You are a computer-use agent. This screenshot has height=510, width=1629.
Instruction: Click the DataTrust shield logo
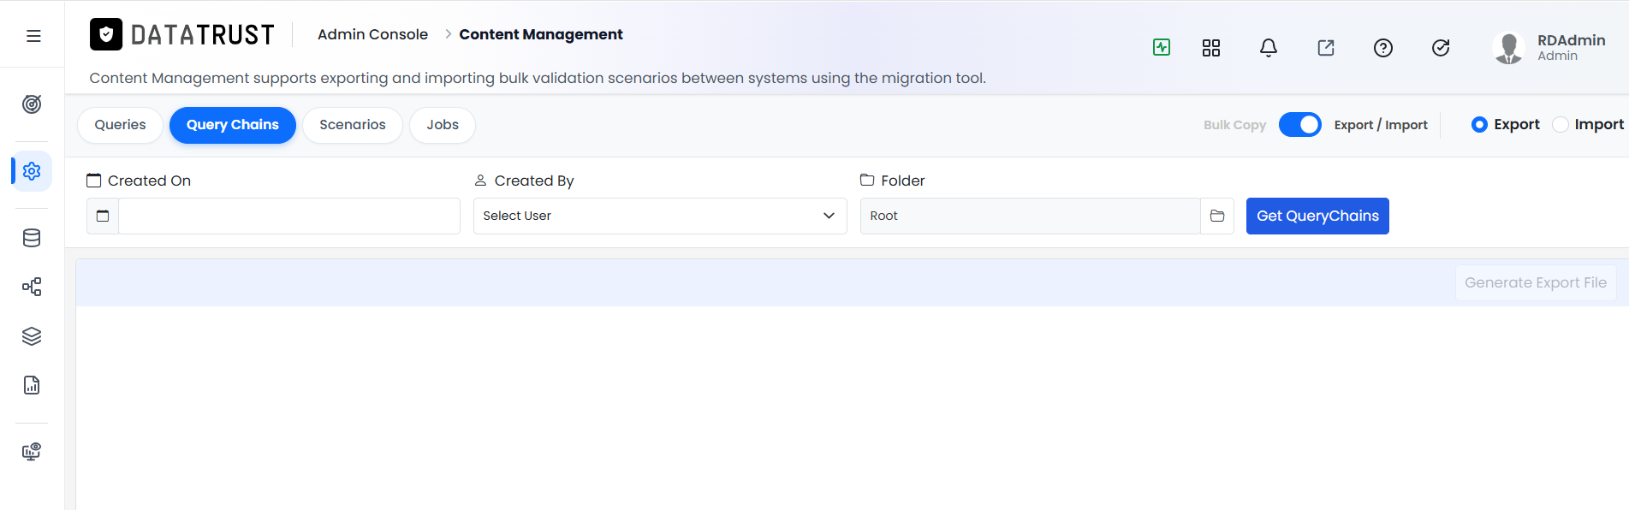(106, 34)
